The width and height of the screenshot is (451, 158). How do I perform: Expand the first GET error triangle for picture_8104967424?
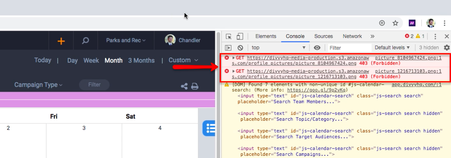234,58
